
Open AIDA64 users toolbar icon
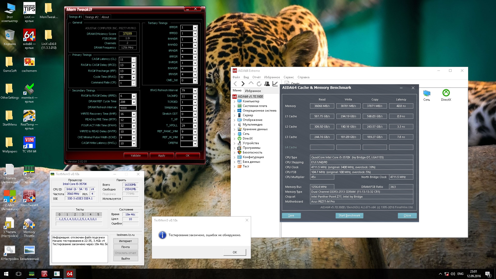coord(267,84)
